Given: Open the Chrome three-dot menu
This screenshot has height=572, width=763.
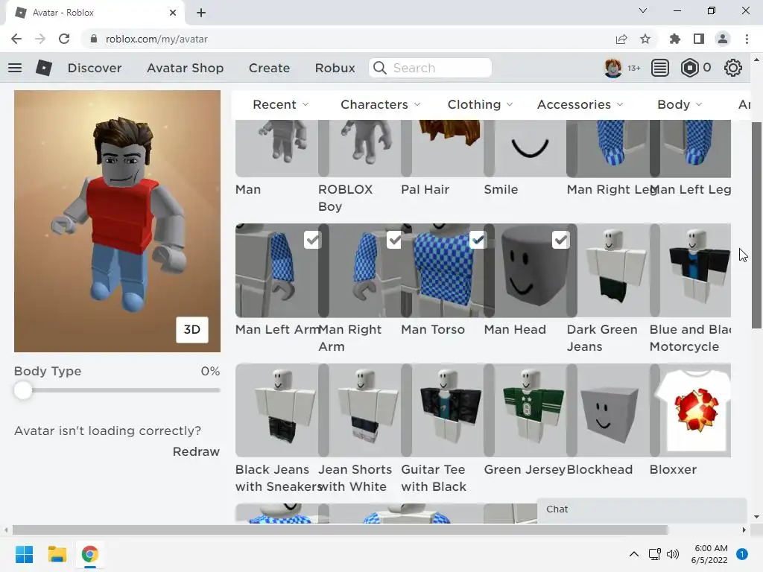Looking at the screenshot, I should pos(747,39).
